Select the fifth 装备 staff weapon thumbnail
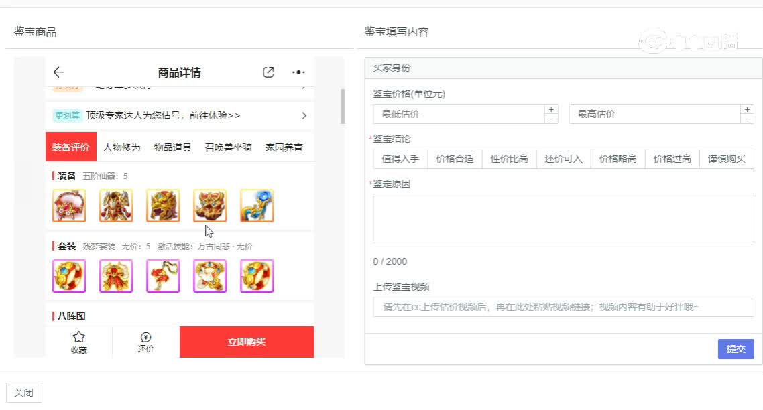This screenshot has height=410, width=763. click(257, 206)
